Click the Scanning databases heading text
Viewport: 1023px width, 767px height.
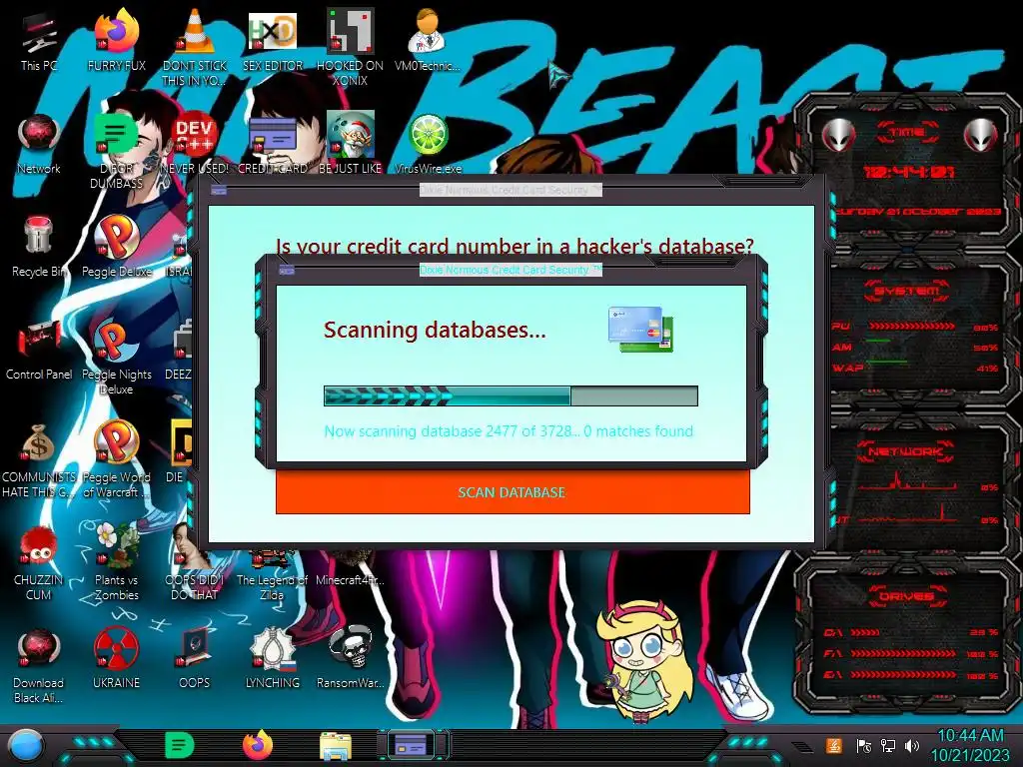435,330
